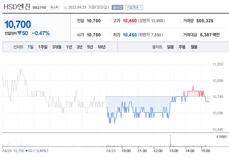Click the 거래량 value 505,325

tap(205, 21)
